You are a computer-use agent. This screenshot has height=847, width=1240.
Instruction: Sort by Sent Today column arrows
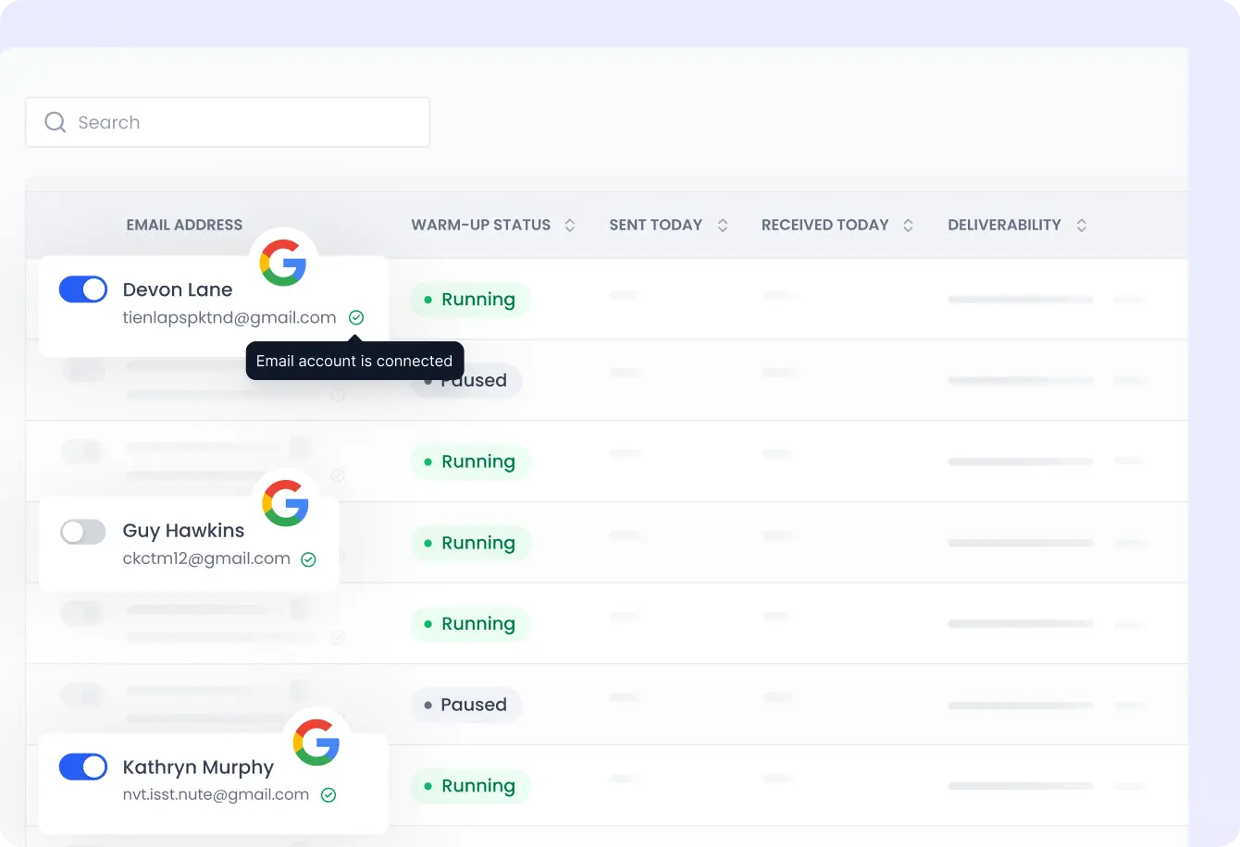tap(723, 225)
